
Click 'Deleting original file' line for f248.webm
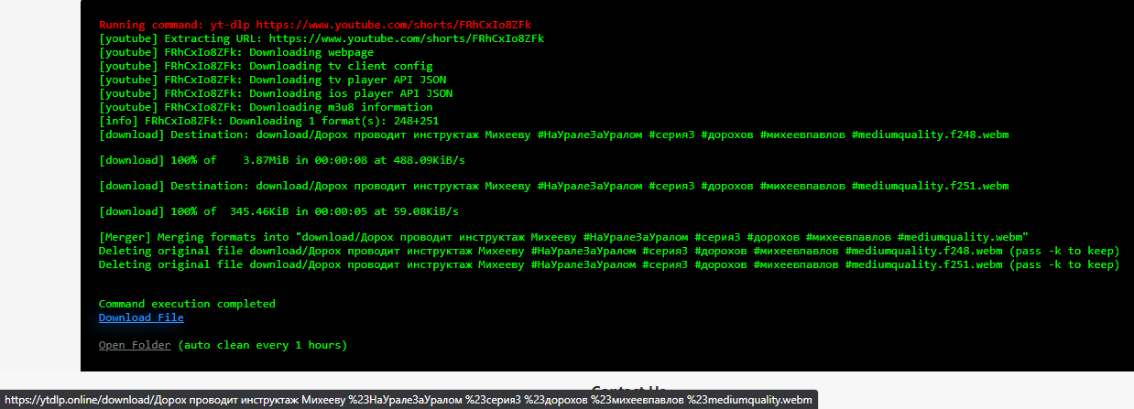(x=609, y=251)
